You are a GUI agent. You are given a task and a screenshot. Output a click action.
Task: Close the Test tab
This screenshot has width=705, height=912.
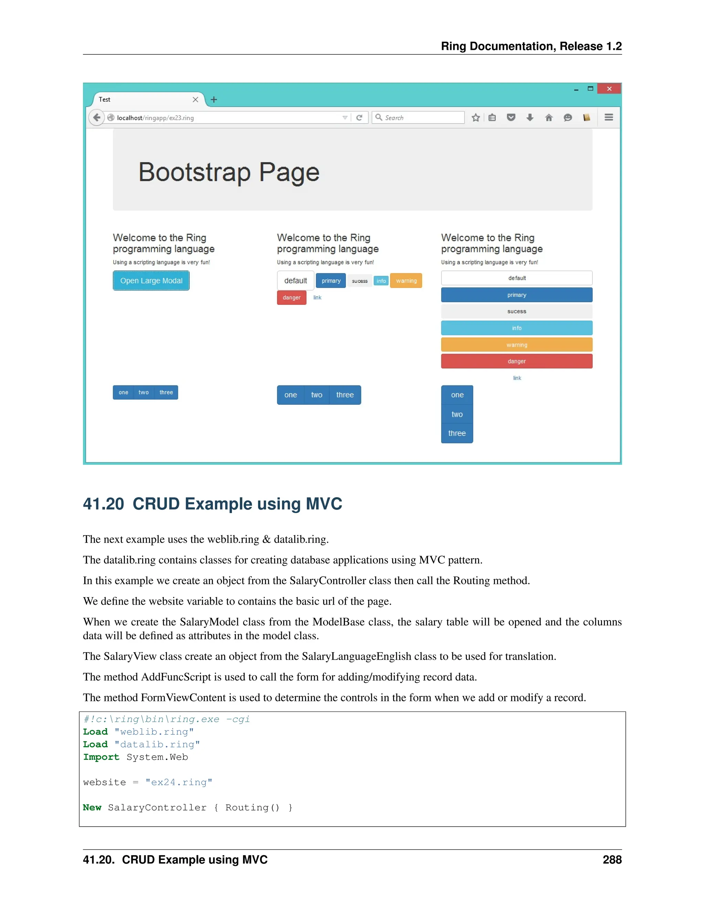click(x=195, y=99)
